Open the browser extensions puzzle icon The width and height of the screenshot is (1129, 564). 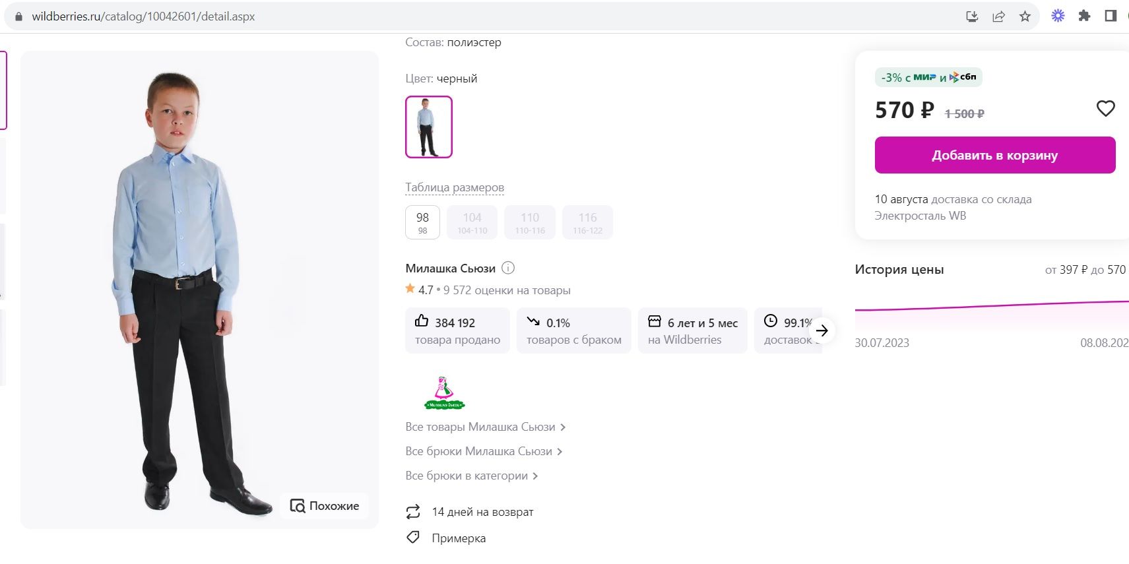coord(1084,16)
